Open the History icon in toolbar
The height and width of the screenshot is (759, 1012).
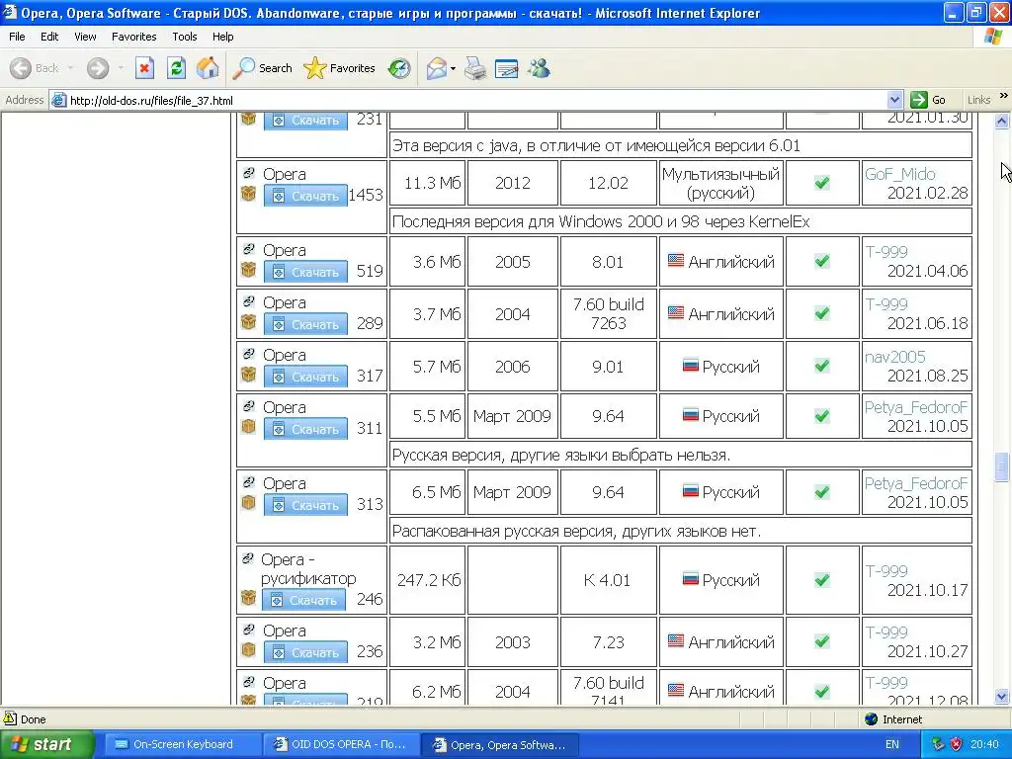pos(399,68)
